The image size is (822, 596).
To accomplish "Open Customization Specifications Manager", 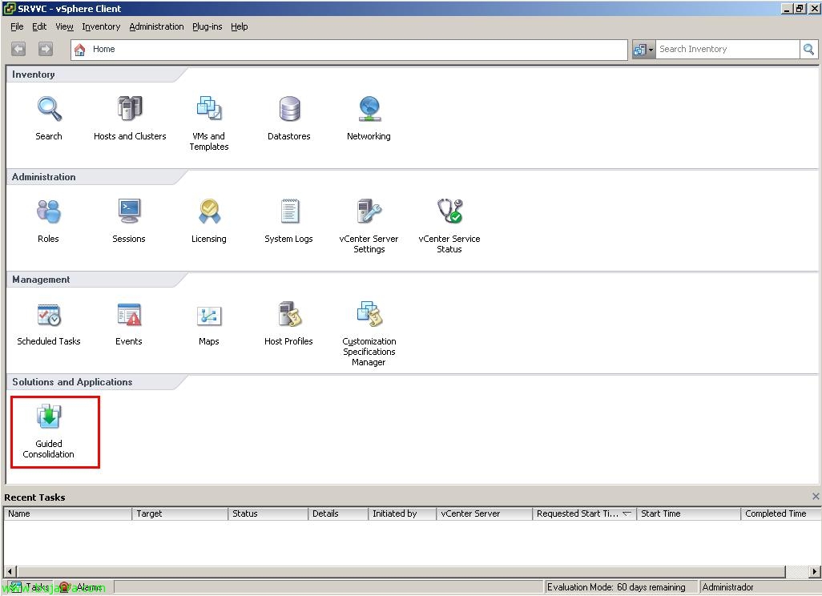I will [369, 333].
